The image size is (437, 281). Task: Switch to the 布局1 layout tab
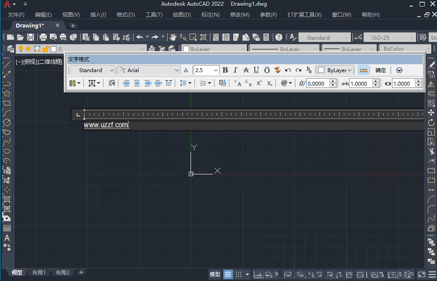coord(39,272)
